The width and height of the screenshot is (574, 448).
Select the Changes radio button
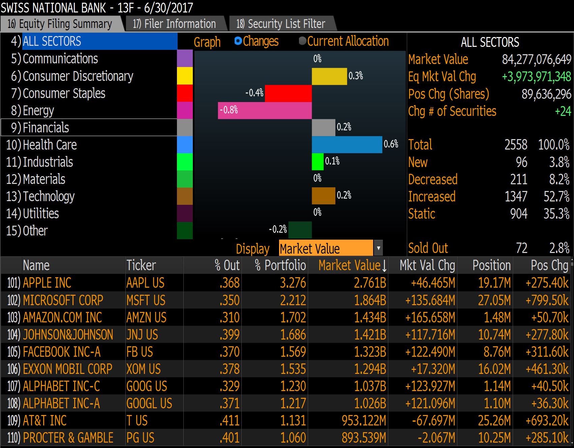pos(238,41)
